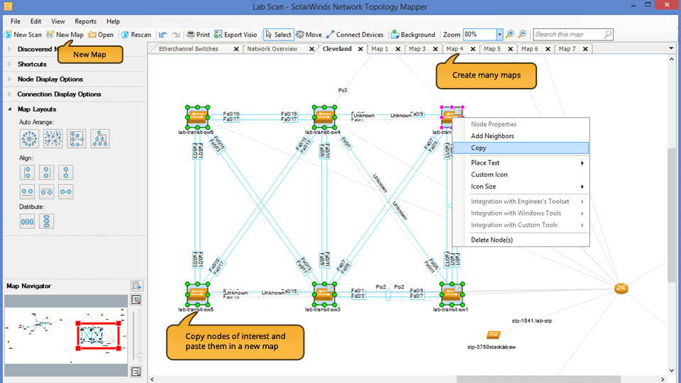Screen dimensions: 681x383
Task: Close the Cleveland tab
Action: (360, 49)
